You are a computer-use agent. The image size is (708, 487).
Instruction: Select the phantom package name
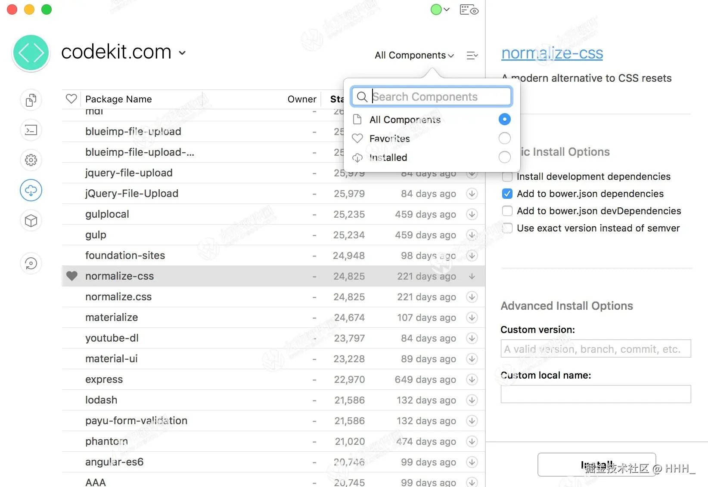(x=106, y=441)
